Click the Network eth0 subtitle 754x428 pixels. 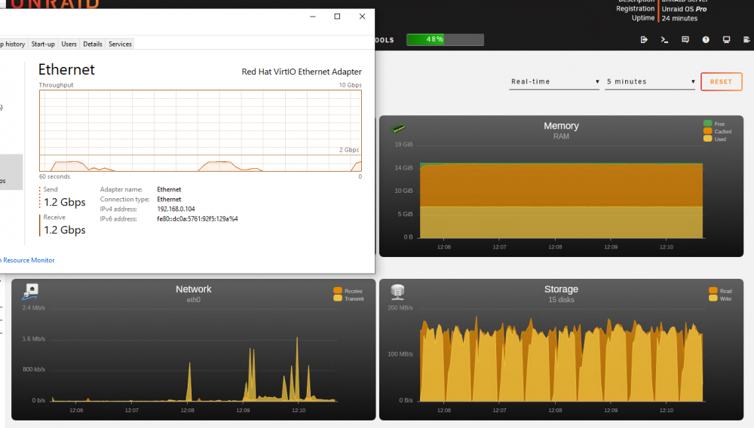193,300
